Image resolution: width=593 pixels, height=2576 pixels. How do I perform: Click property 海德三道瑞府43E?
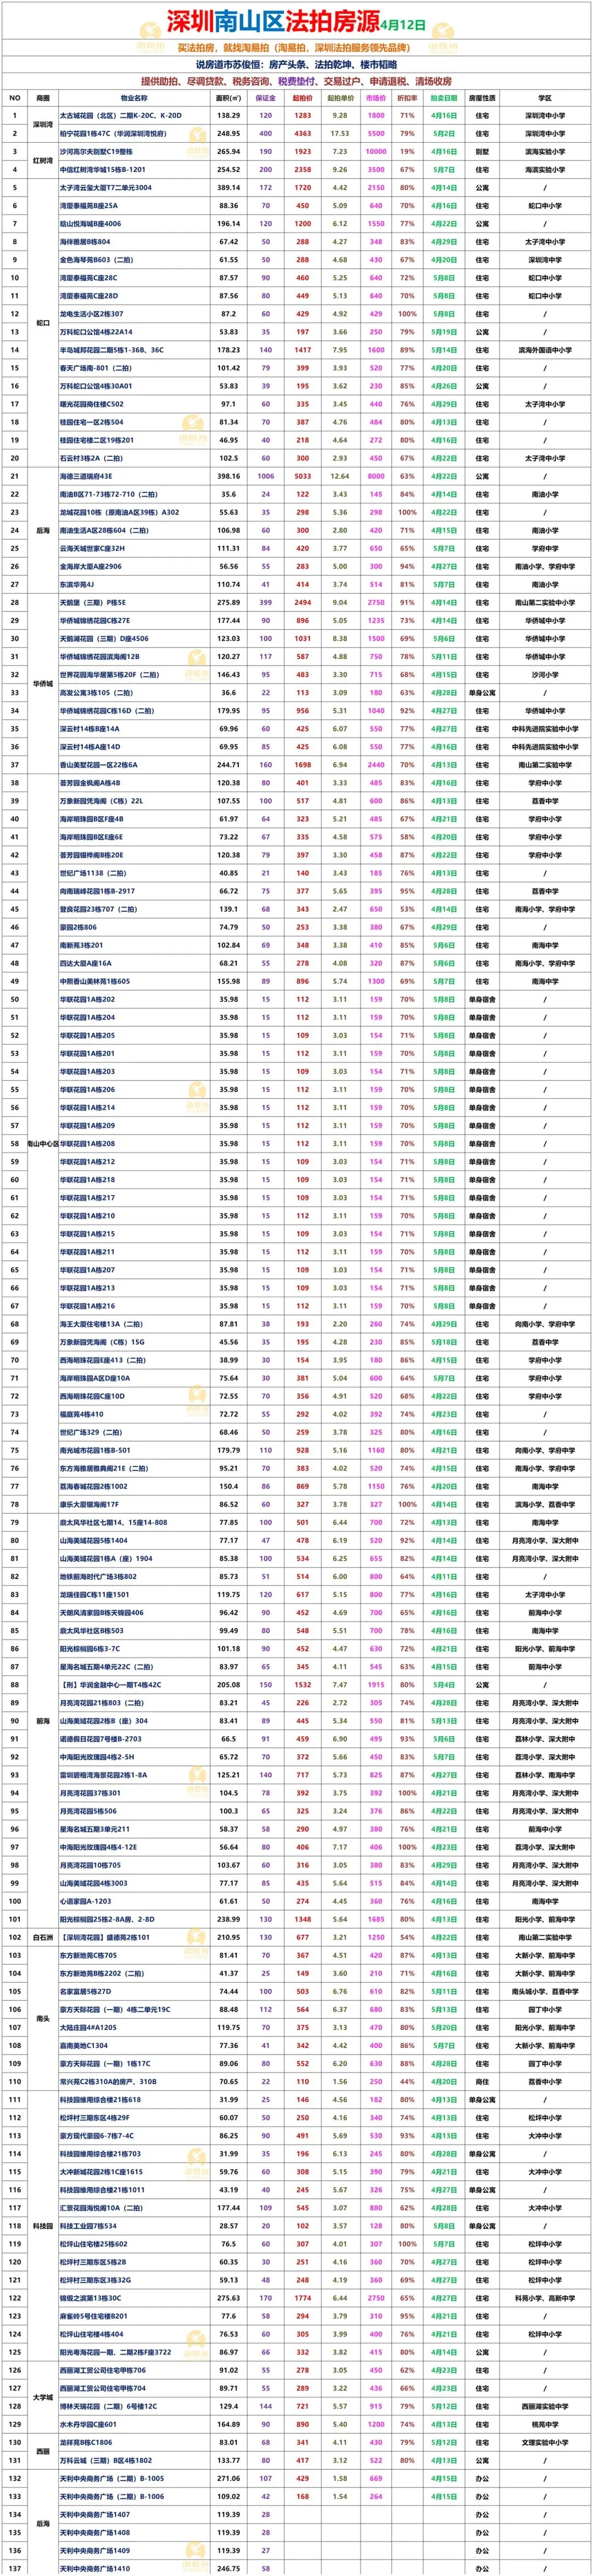[x=86, y=476]
